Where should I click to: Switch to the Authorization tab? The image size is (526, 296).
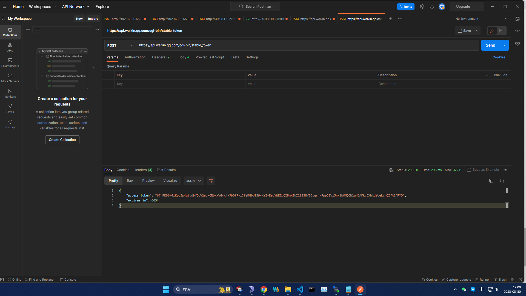(135, 57)
